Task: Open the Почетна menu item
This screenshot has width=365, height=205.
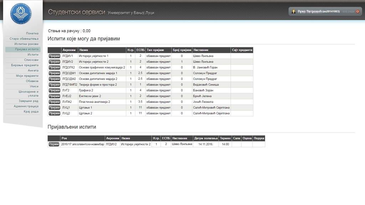Action: coord(32,33)
